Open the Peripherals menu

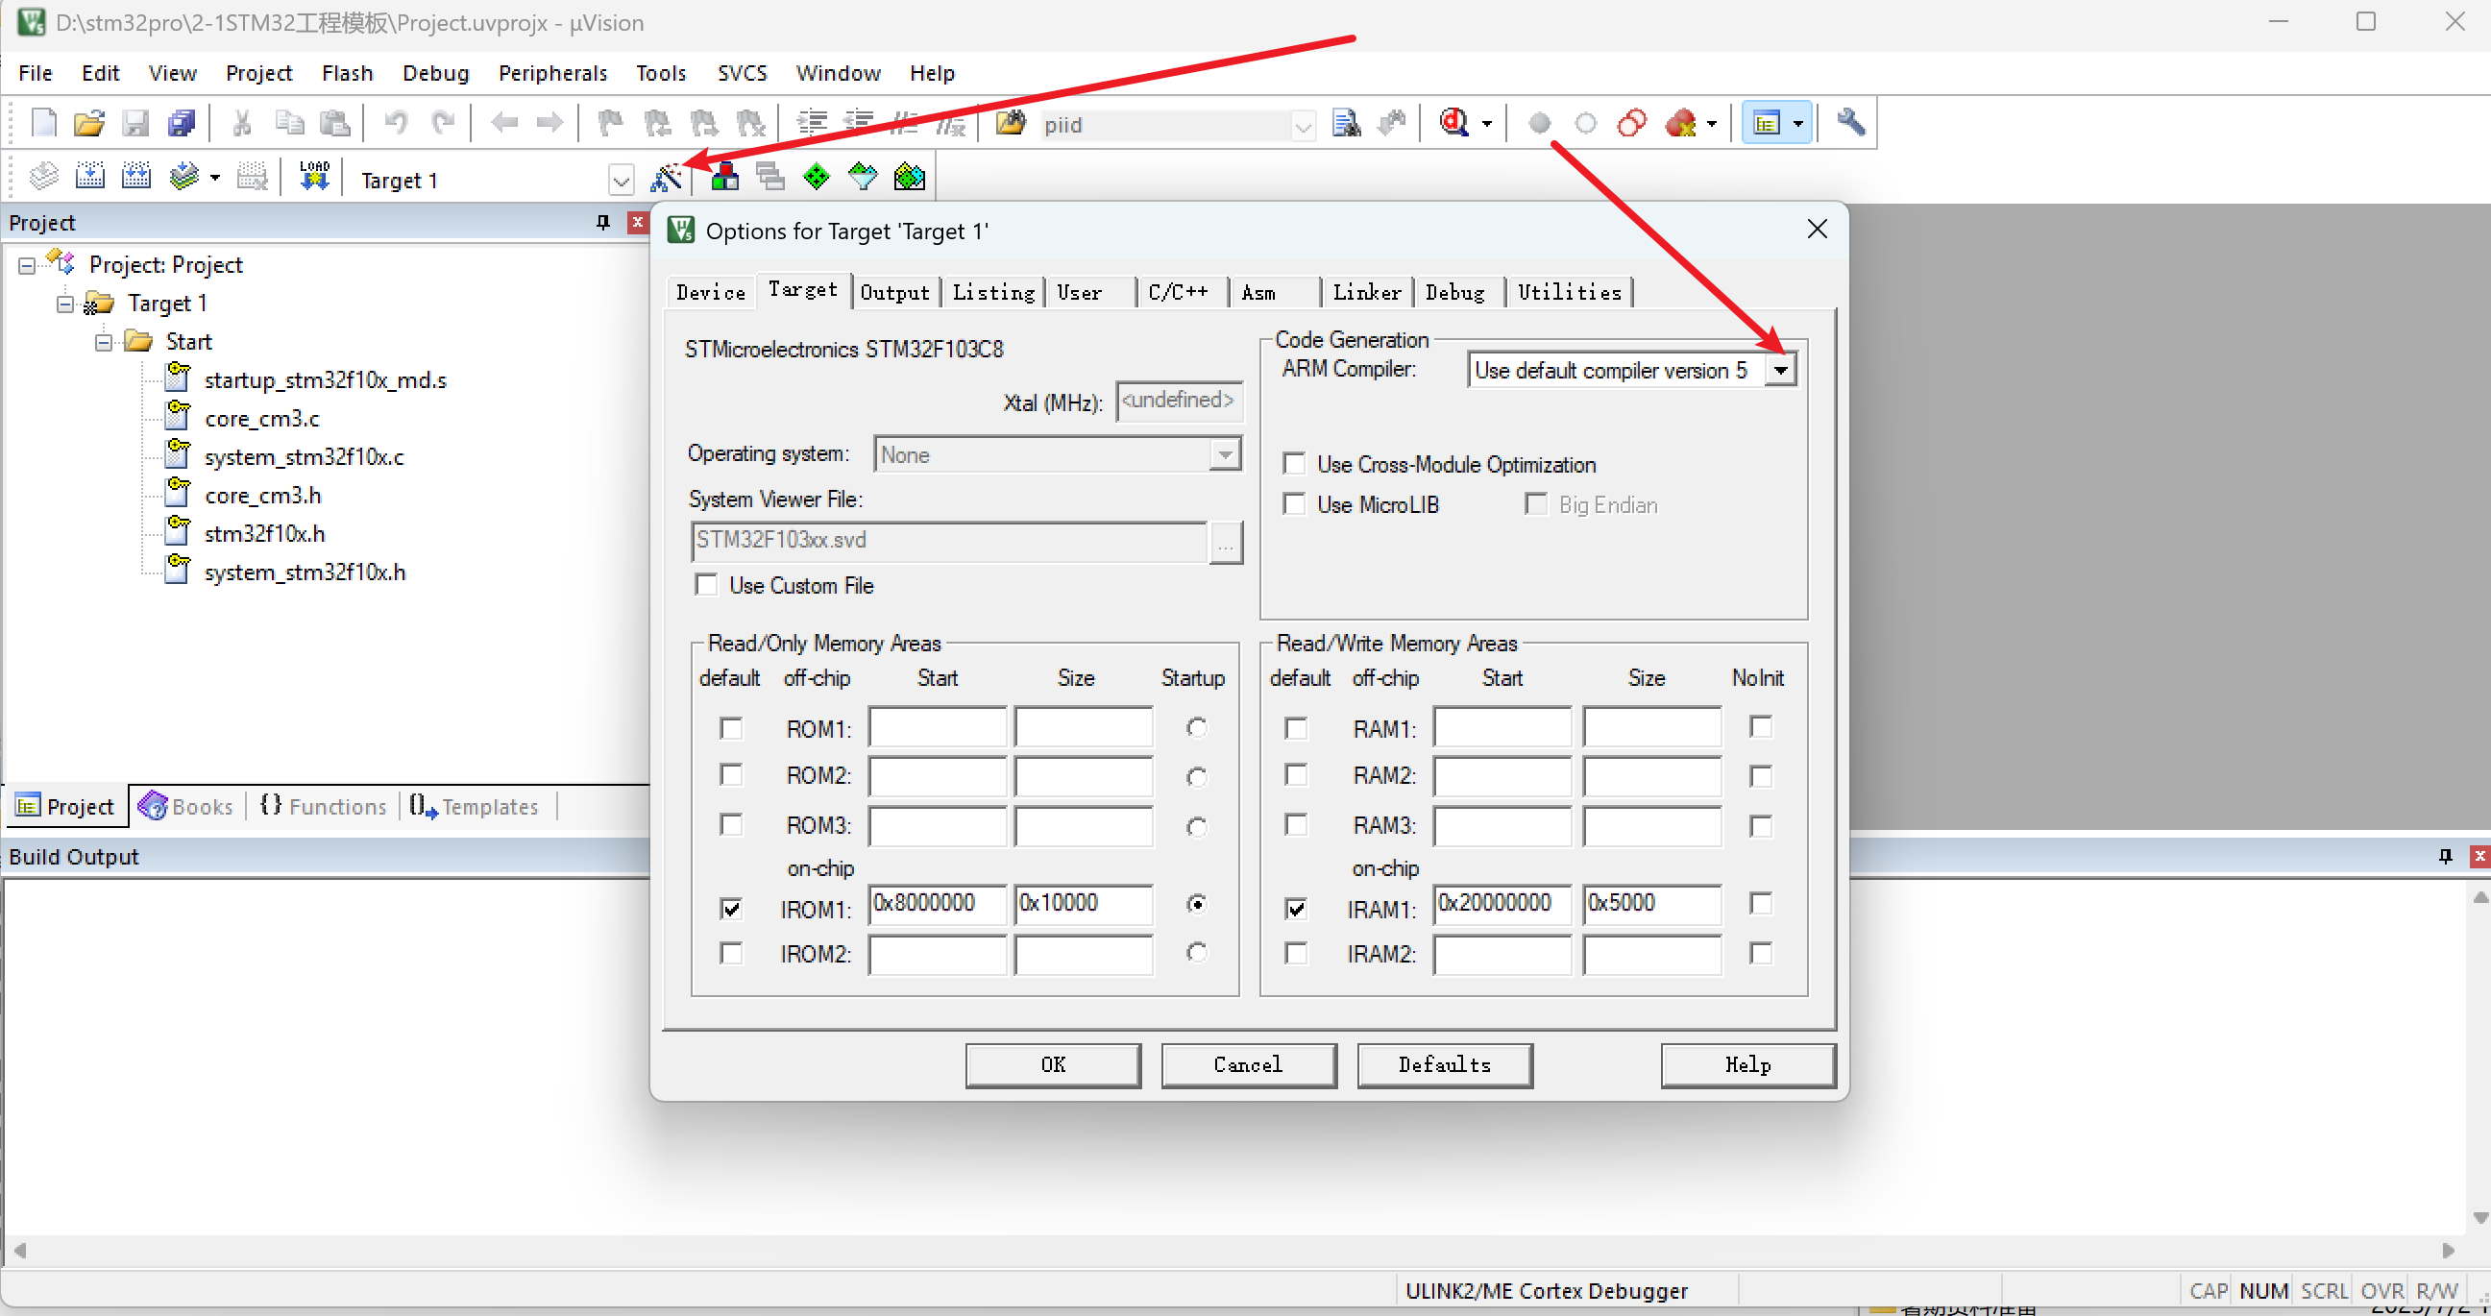(553, 74)
